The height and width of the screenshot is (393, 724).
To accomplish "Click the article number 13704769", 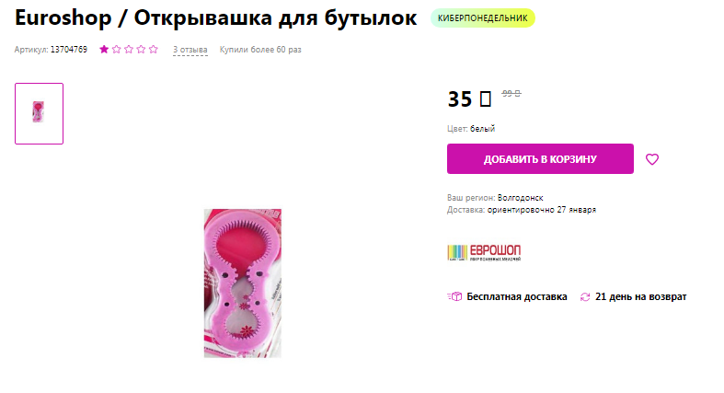I will pos(69,50).
